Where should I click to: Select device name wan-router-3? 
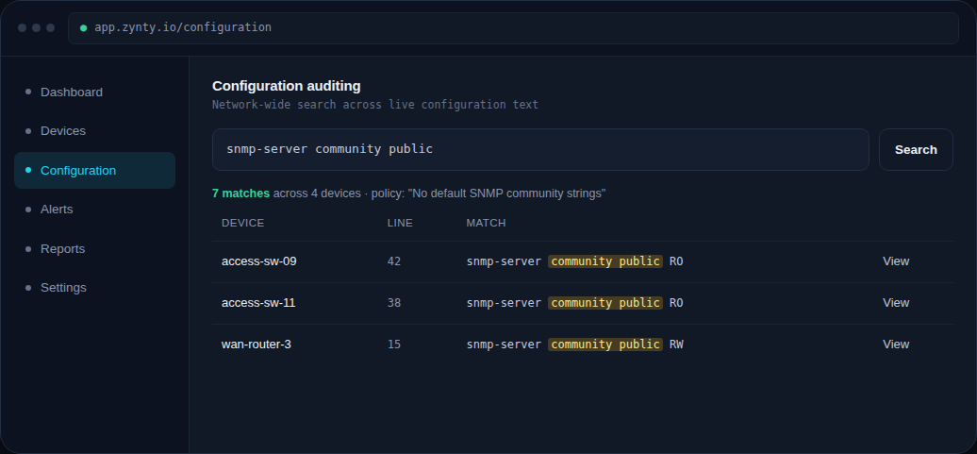[257, 345]
